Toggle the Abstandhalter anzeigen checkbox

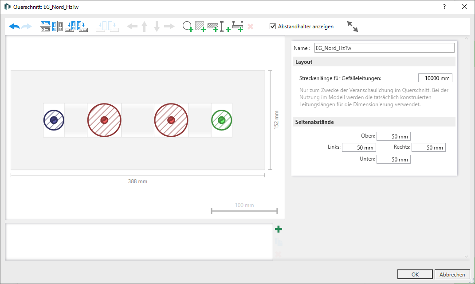click(273, 27)
